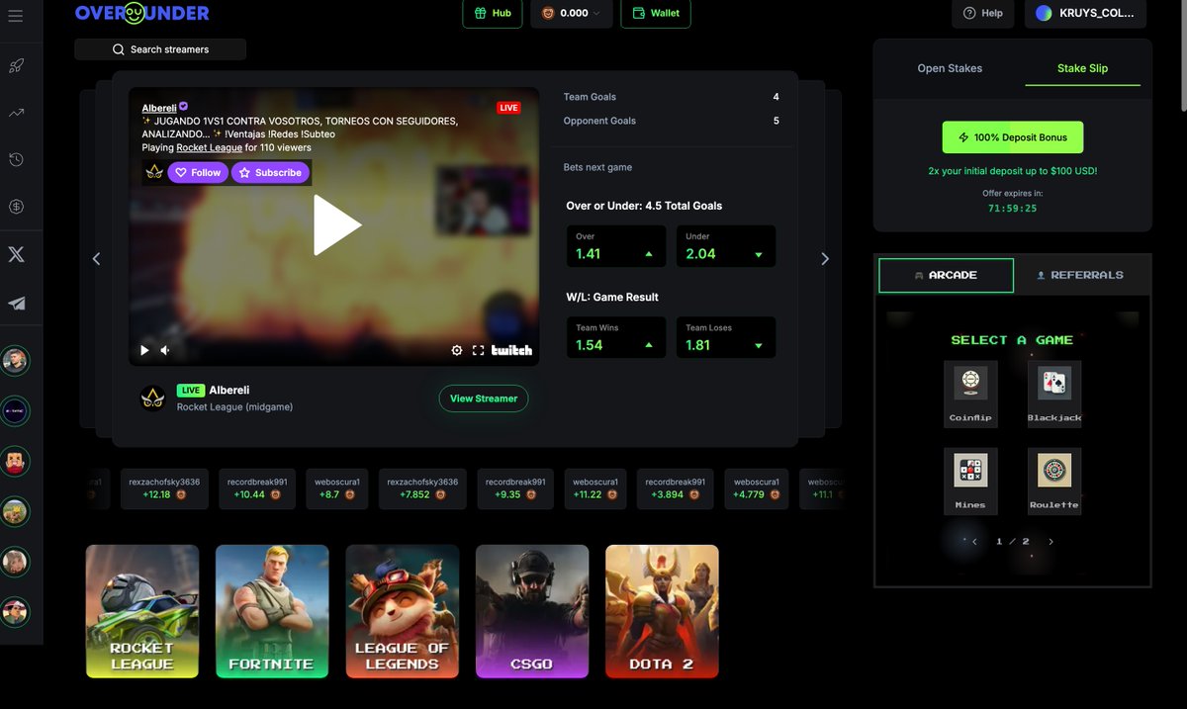This screenshot has height=709, width=1187.
Task: Open the Mines arcade game
Action: point(970,481)
